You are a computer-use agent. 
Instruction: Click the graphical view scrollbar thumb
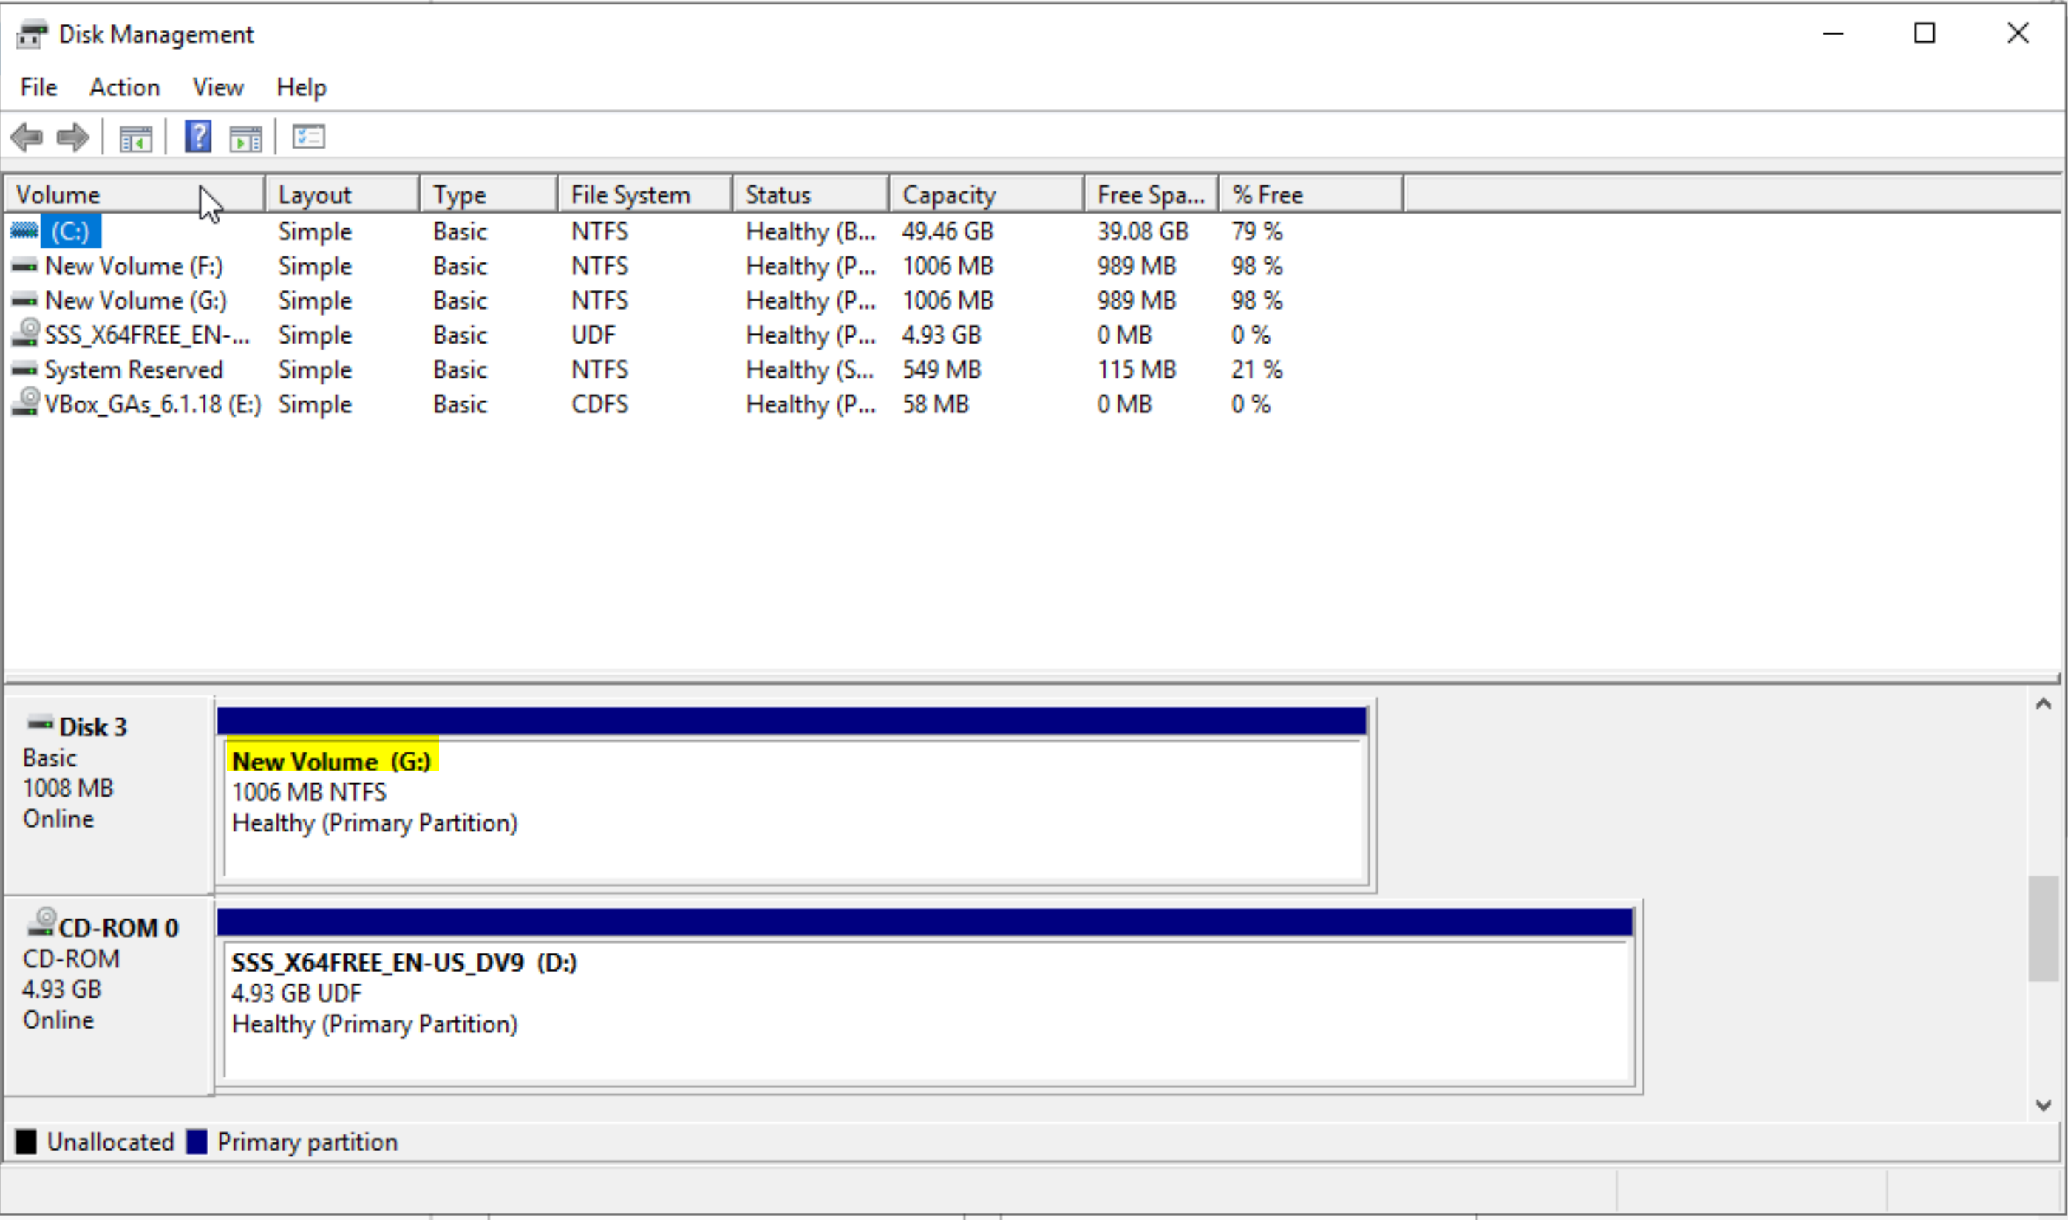coord(2044,929)
